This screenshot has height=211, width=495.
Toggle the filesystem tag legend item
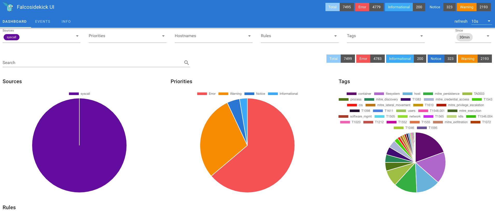(387, 94)
